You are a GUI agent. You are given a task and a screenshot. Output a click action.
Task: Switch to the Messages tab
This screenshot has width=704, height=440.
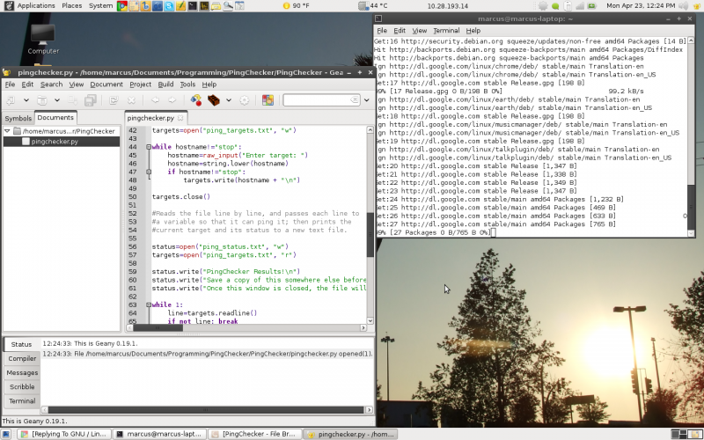22,372
